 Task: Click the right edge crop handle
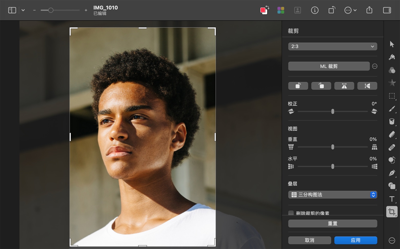pyautogui.click(x=215, y=137)
